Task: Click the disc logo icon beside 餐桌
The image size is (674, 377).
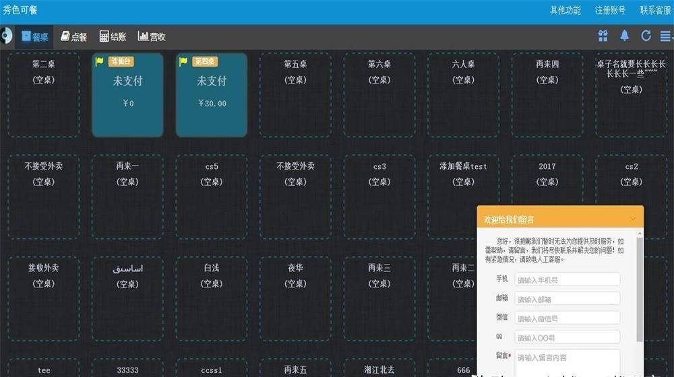Action: (6, 36)
